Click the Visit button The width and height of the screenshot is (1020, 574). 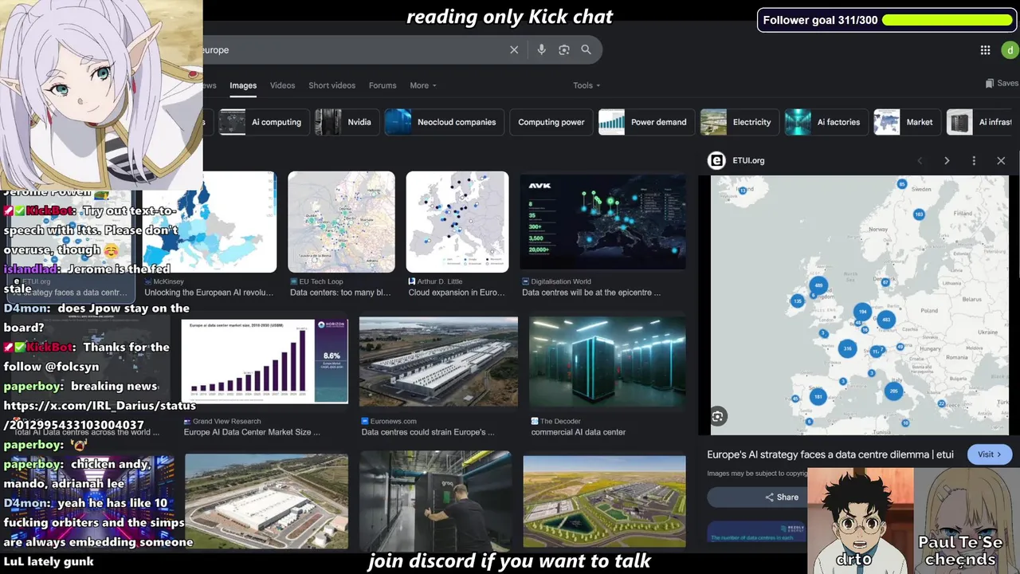click(x=989, y=454)
